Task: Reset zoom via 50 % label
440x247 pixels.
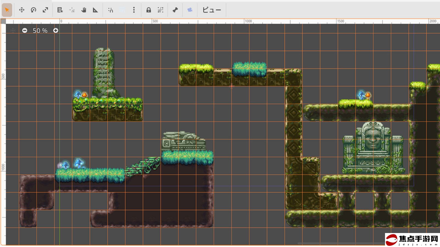Action: (x=40, y=31)
